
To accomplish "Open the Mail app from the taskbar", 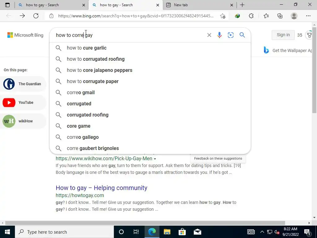I will pos(197,232).
